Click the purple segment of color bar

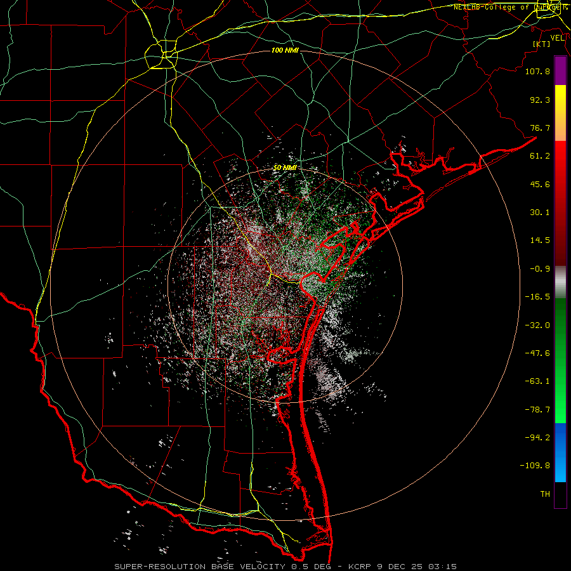560,70
